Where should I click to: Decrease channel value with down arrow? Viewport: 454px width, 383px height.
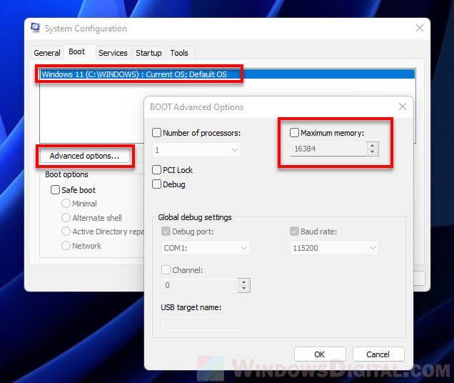pos(244,289)
